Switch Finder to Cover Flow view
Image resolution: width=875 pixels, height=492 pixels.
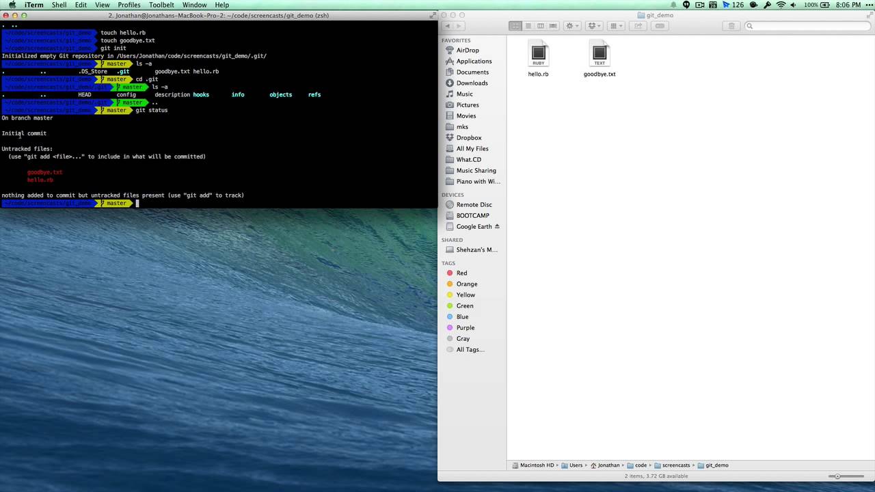pos(553,26)
